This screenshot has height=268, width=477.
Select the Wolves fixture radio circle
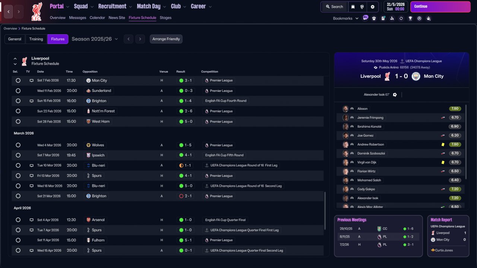[x=18, y=145]
